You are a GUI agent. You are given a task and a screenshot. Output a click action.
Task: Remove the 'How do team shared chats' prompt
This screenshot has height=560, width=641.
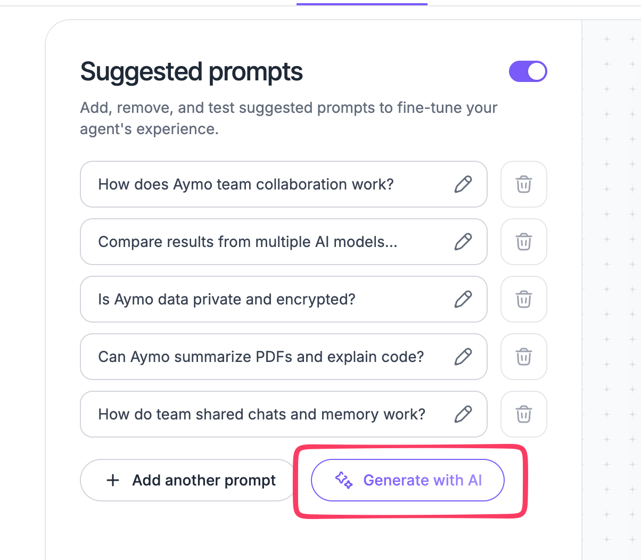coord(524,414)
